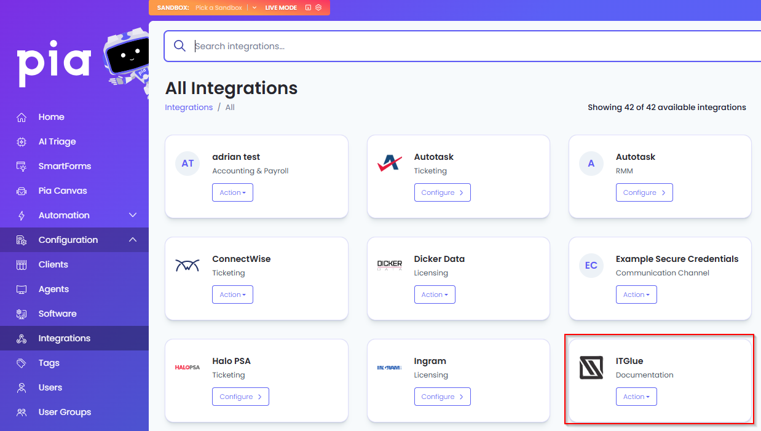Click the Tags icon
761x431 pixels.
coord(22,363)
